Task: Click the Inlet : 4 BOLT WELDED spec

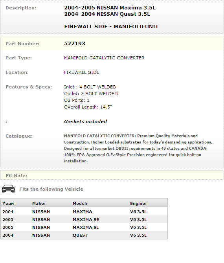Action: pos(90,87)
